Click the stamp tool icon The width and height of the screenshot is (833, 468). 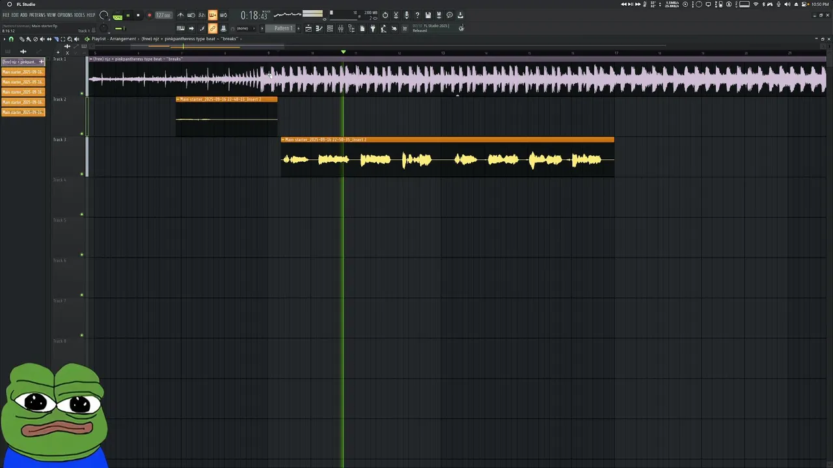click(x=223, y=28)
